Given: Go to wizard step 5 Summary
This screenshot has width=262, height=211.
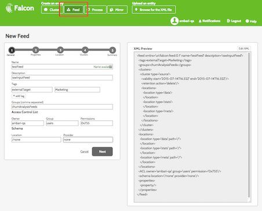Looking at the screenshot, I should point(112,50).
